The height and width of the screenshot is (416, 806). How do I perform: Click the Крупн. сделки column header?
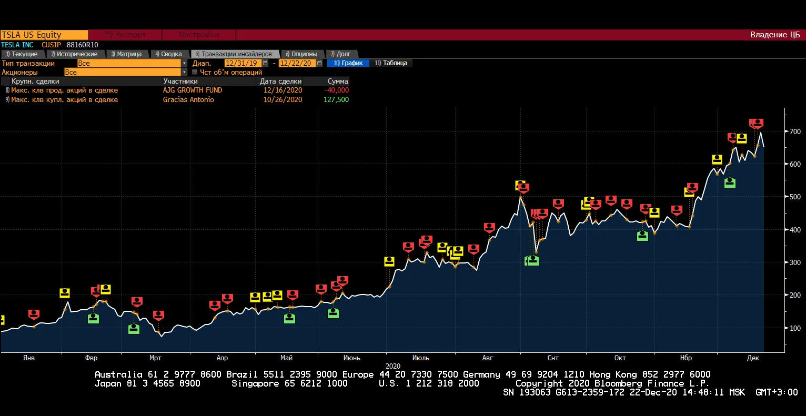click(x=35, y=82)
